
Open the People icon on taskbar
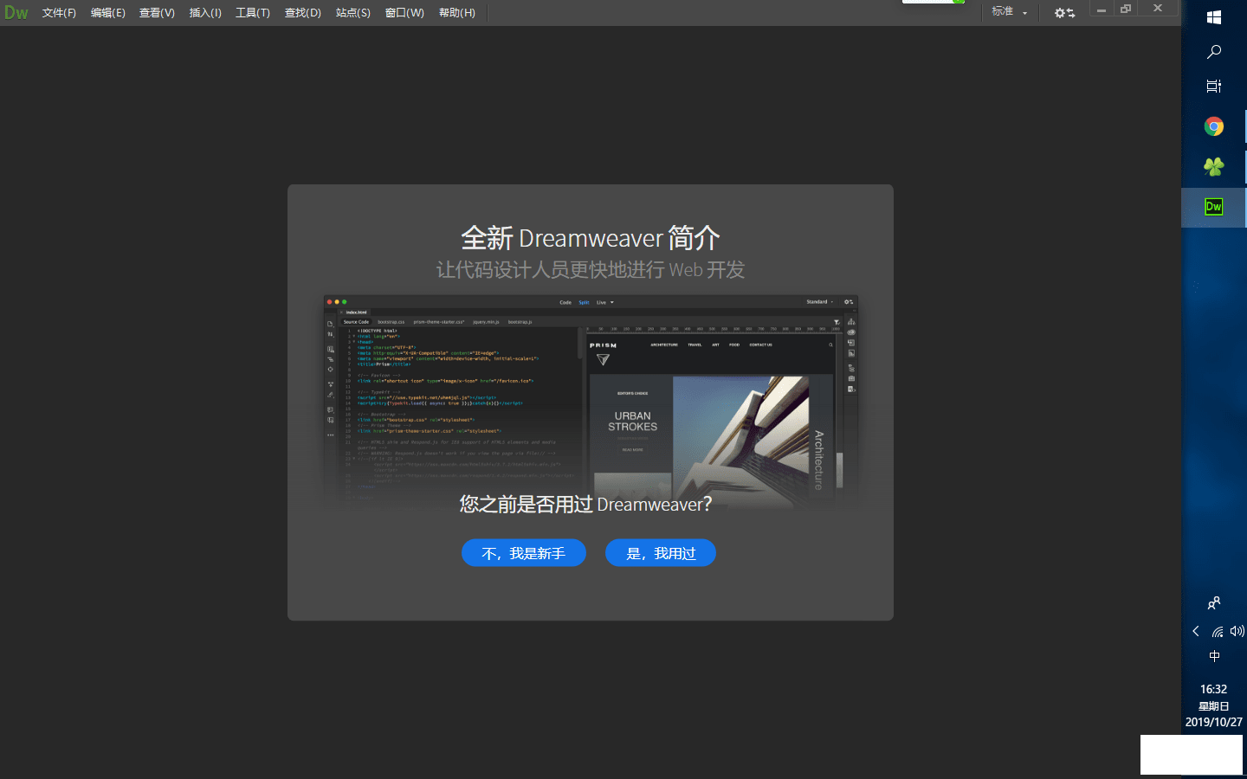pos(1214,603)
